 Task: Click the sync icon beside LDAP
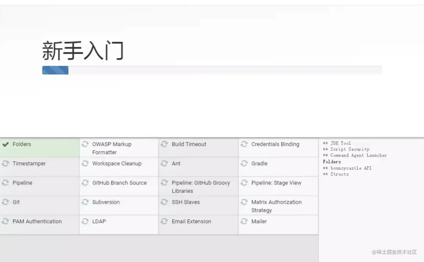pyautogui.click(x=85, y=222)
